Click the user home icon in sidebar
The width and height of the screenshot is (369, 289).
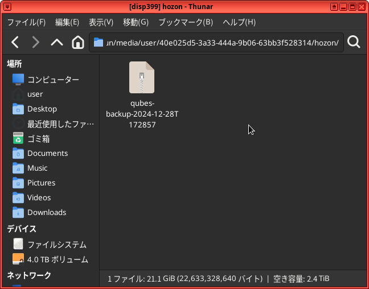coord(18,94)
